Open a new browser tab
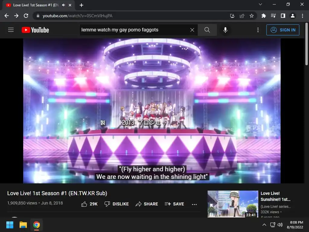This screenshot has height=232, width=309. [81, 5]
